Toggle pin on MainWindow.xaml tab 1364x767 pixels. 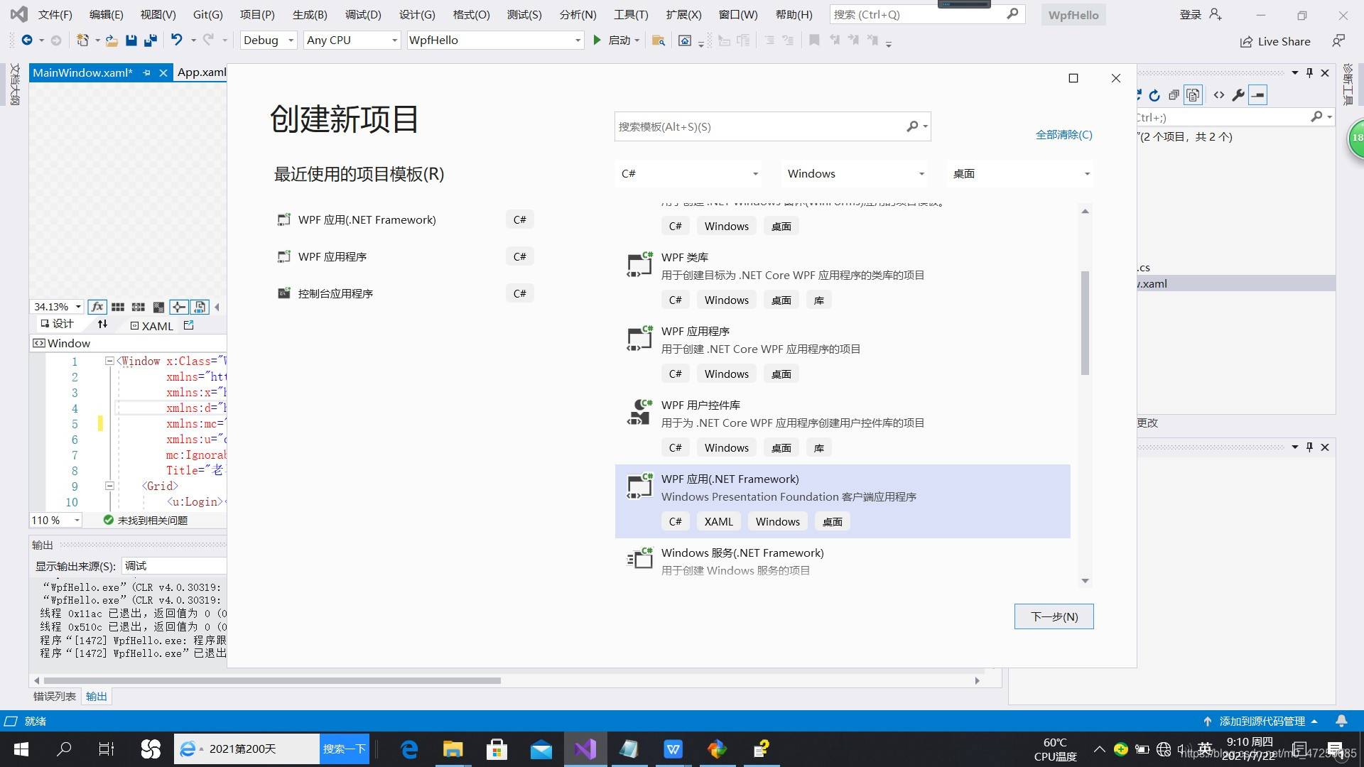click(x=147, y=72)
